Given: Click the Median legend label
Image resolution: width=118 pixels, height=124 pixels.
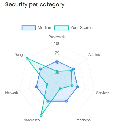Looking at the screenshot, I should coord(44,28).
